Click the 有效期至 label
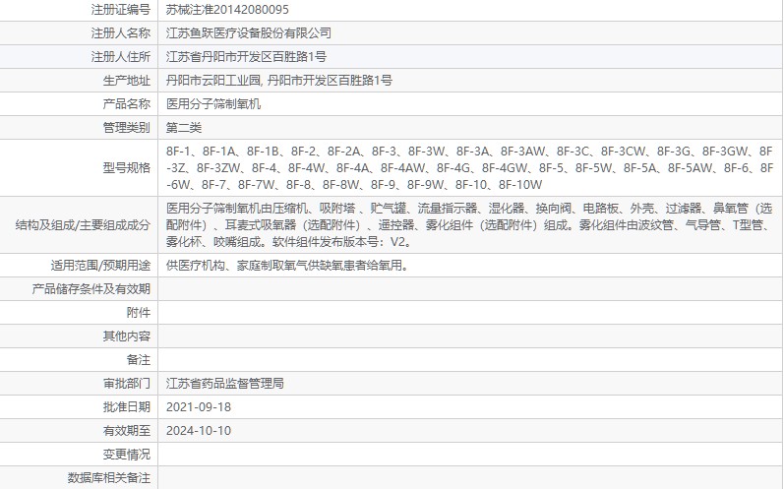The width and height of the screenshot is (784, 489). point(127,431)
